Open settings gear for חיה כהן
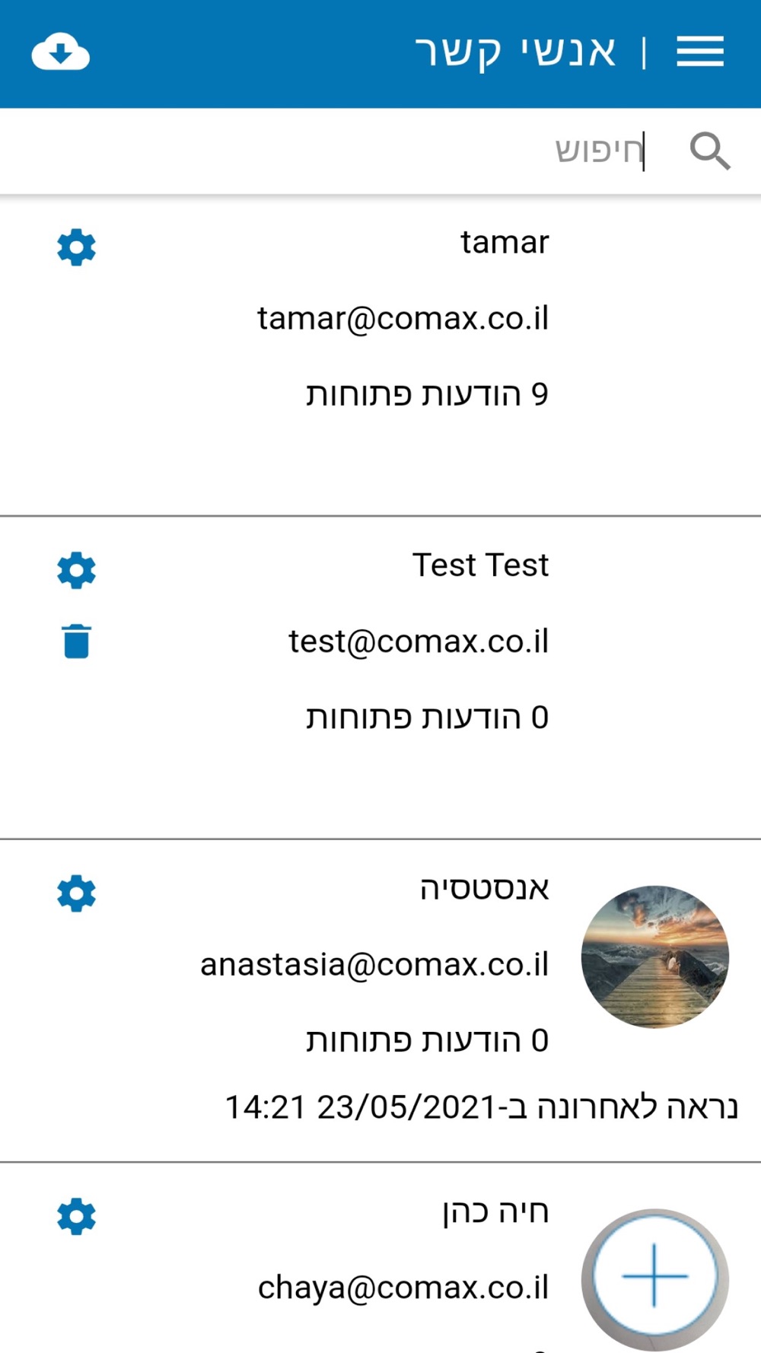Viewport: 761px width, 1353px height. pos(76,1216)
